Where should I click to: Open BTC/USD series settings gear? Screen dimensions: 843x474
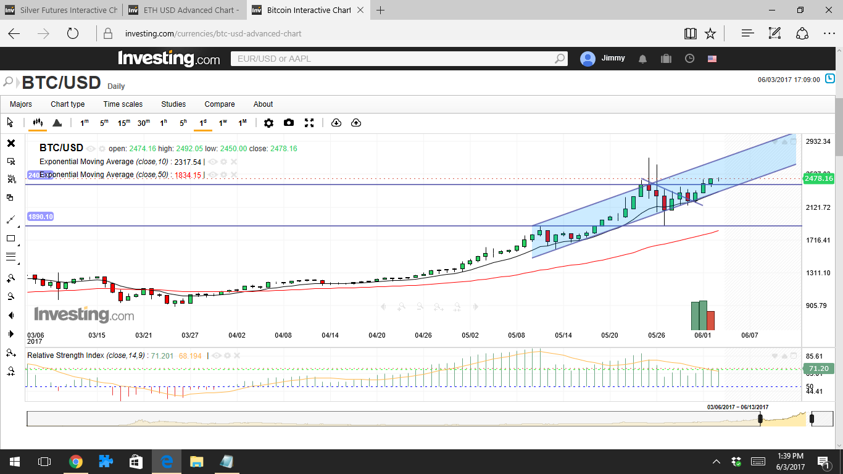point(102,149)
